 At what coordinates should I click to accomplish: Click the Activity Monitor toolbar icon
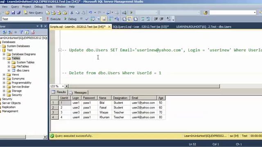point(124,13)
